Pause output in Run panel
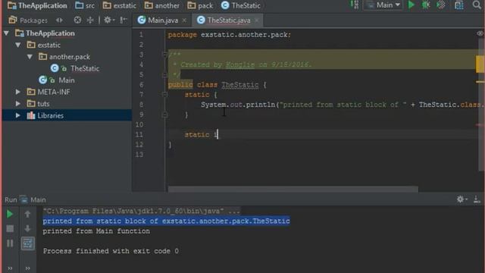485x273 pixels. (10, 243)
